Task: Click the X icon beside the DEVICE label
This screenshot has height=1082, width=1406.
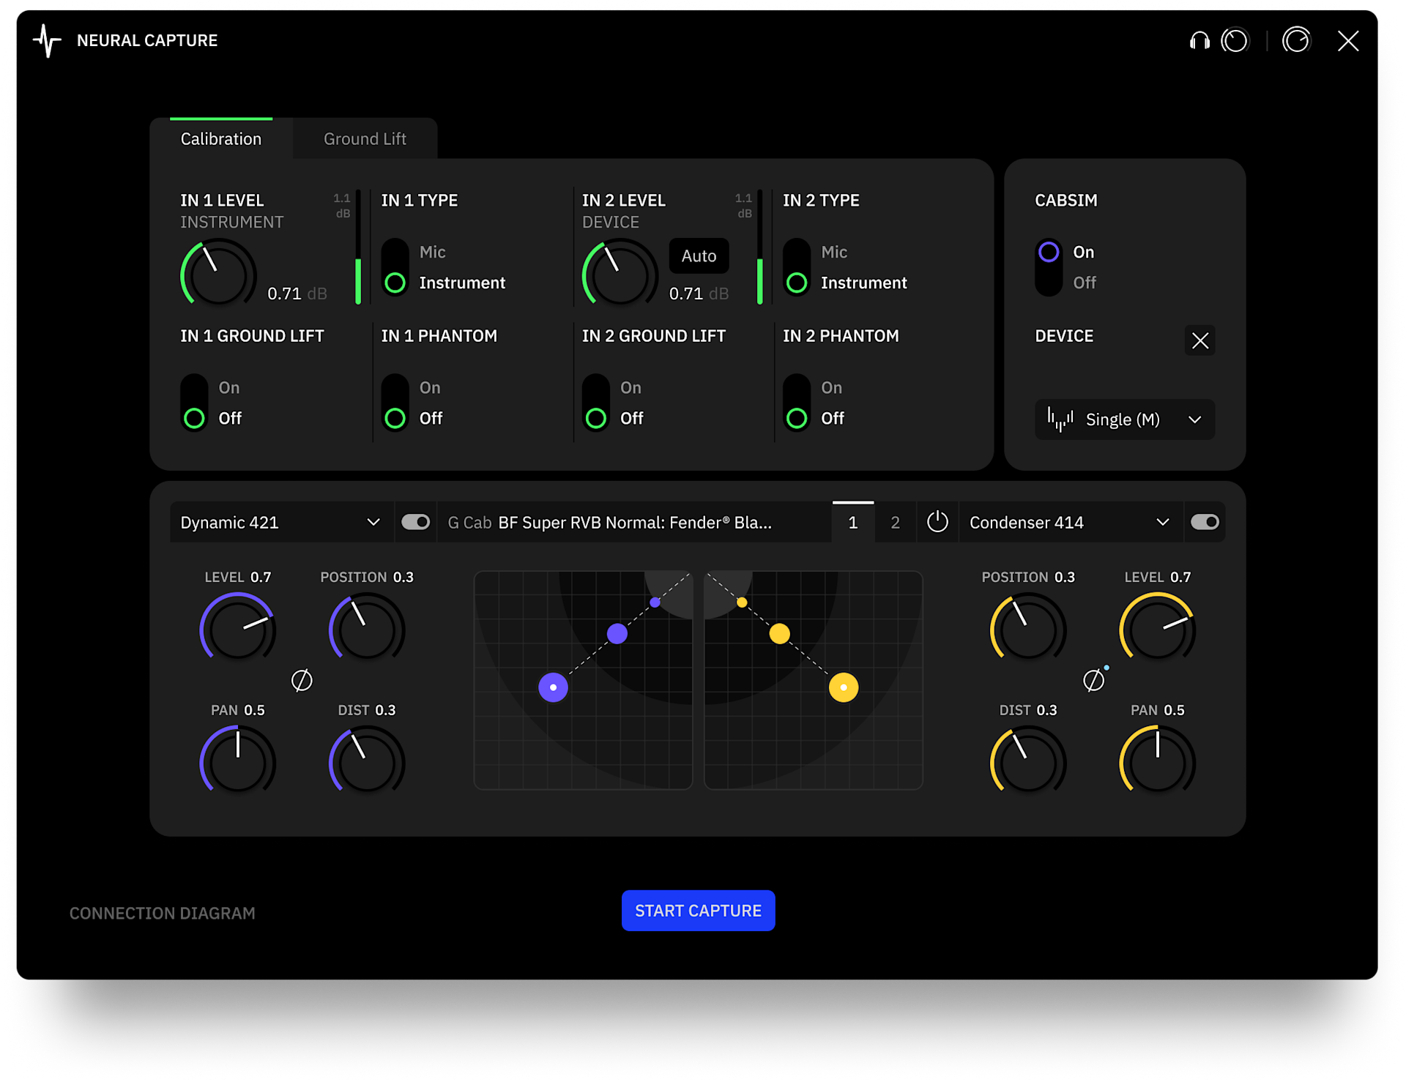Action: (x=1199, y=340)
